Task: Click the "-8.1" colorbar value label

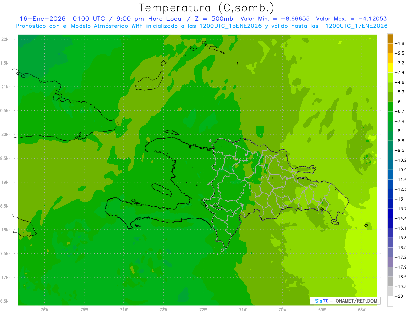Action: coord(400,131)
